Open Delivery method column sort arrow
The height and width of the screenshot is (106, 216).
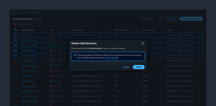pos(137,30)
